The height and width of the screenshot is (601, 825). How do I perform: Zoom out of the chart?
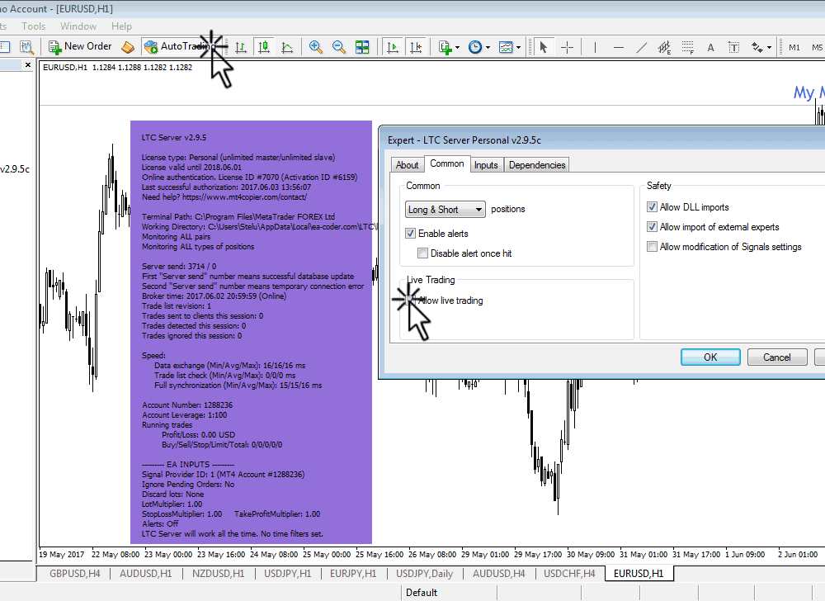339,47
